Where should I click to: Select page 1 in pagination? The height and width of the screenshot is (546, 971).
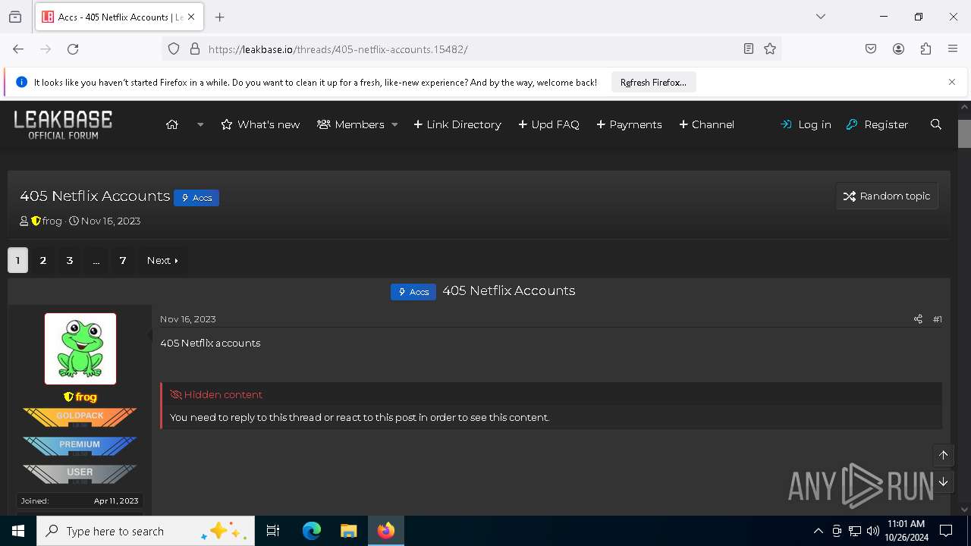point(17,260)
